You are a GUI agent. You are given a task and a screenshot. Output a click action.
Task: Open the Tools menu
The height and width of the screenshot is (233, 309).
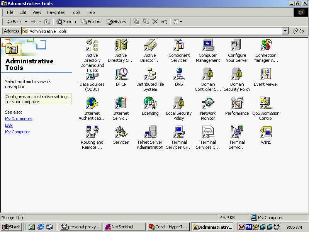[x=76, y=12]
